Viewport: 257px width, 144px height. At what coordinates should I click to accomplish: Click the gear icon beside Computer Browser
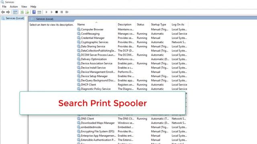click(x=79, y=29)
